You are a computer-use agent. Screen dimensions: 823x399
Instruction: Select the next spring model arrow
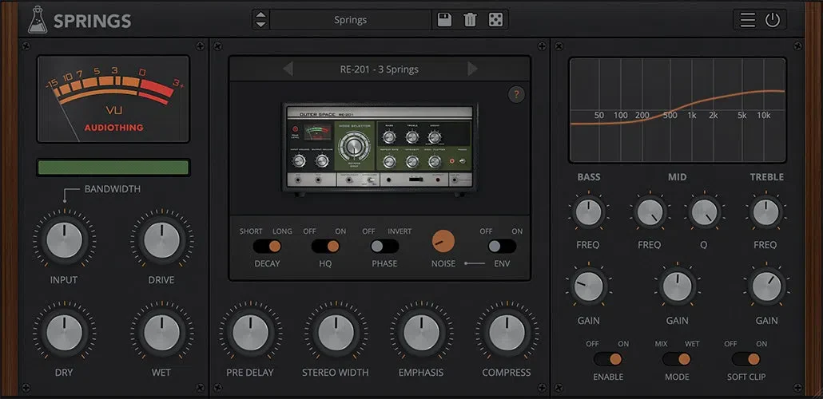[472, 69]
